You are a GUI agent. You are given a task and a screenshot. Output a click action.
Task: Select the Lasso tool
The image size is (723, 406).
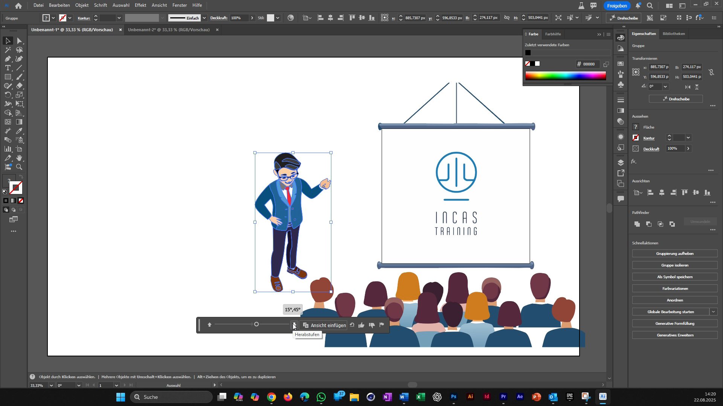tap(20, 50)
